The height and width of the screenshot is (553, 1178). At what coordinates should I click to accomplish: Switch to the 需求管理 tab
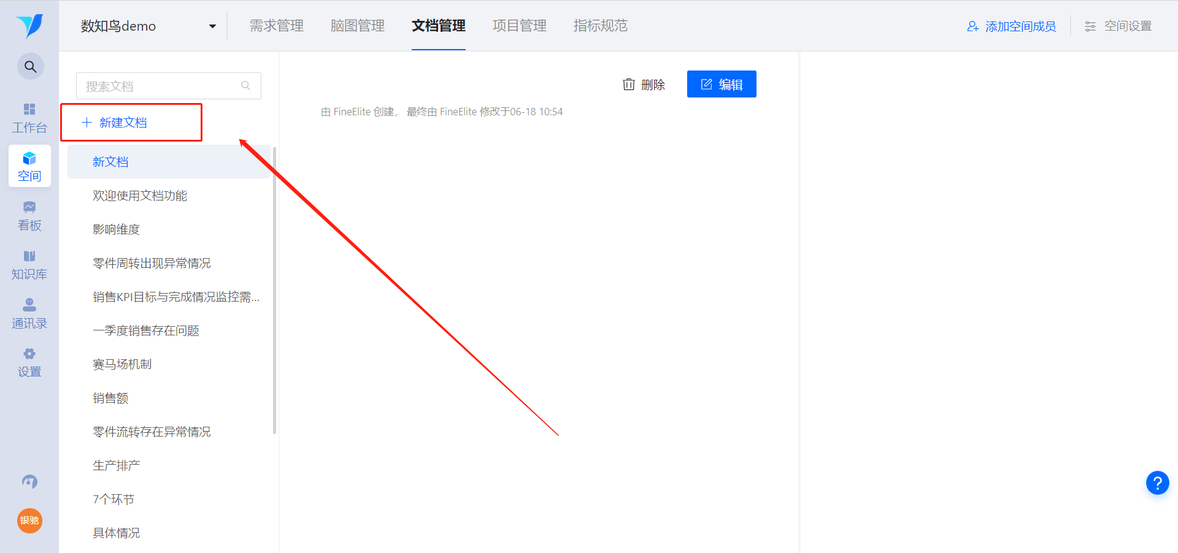click(x=277, y=26)
